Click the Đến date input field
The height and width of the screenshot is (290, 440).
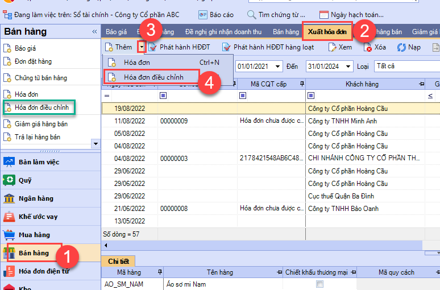pyautogui.click(x=329, y=67)
